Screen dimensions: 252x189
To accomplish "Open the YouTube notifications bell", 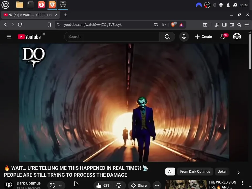I will [x=223, y=37].
